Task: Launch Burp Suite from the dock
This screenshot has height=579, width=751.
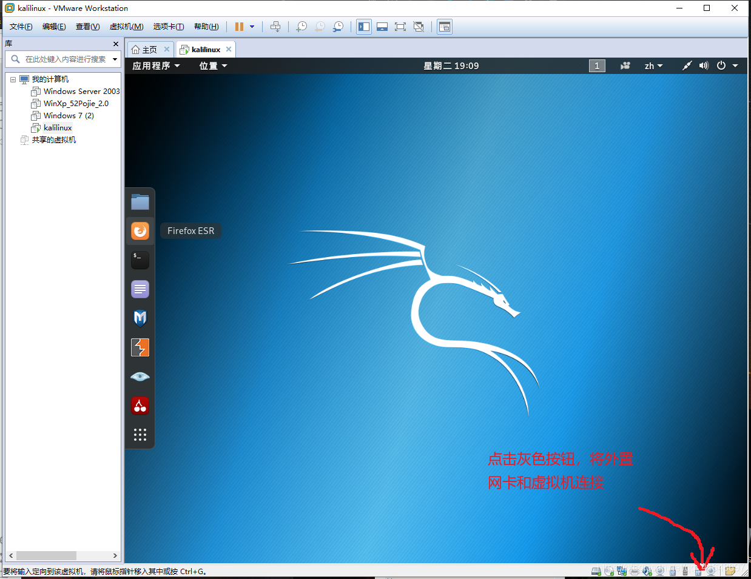Action: click(x=140, y=347)
